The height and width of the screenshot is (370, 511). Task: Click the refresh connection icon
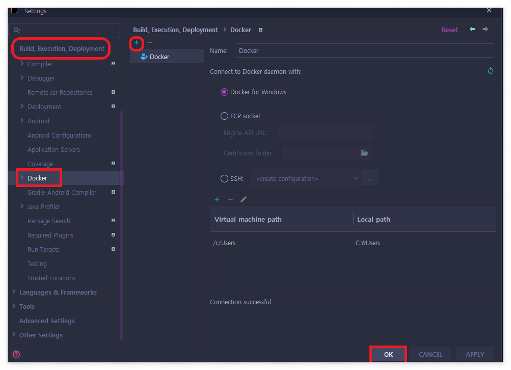tap(490, 71)
